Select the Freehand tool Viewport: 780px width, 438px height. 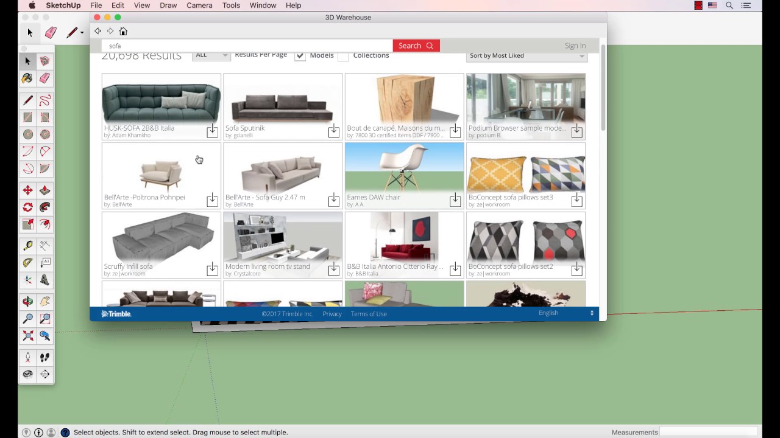pyautogui.click(x=44, y=100)
